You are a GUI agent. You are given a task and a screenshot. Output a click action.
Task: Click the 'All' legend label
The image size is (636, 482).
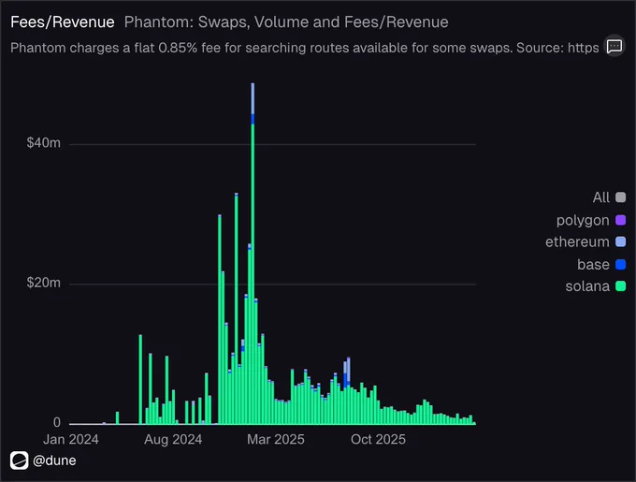click(600, 197)
